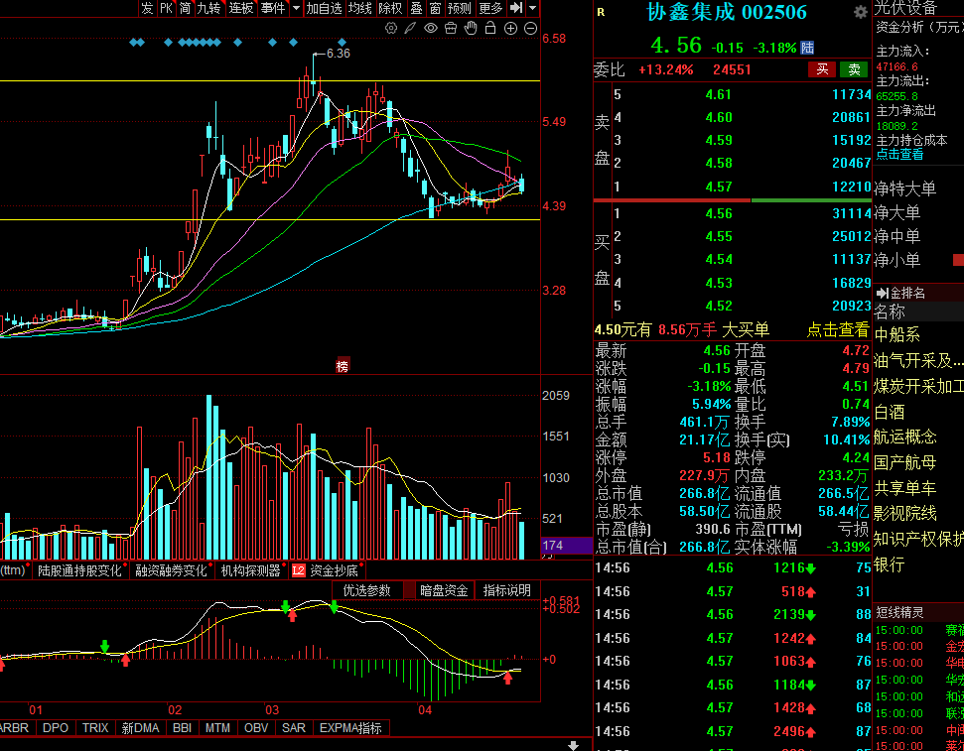Click the red 买 buy button

(x=822, y=69)
